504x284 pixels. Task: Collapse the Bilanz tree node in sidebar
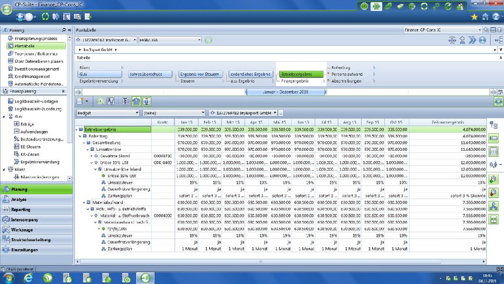tap(4, 169)
